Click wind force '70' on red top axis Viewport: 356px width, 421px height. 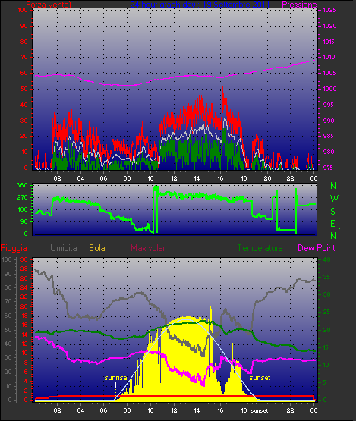click(24, 57)
